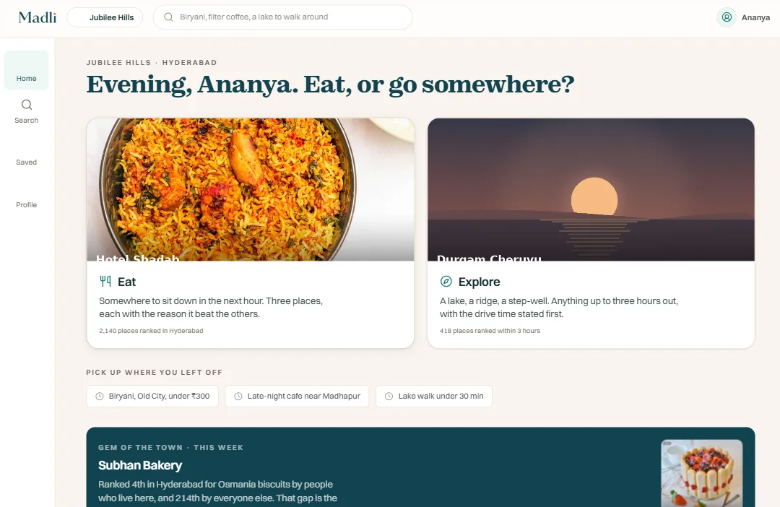This screenshot has width=780, height=507.
Task: Open Ananya's profile avatar icon
Action: pos(727,17)
